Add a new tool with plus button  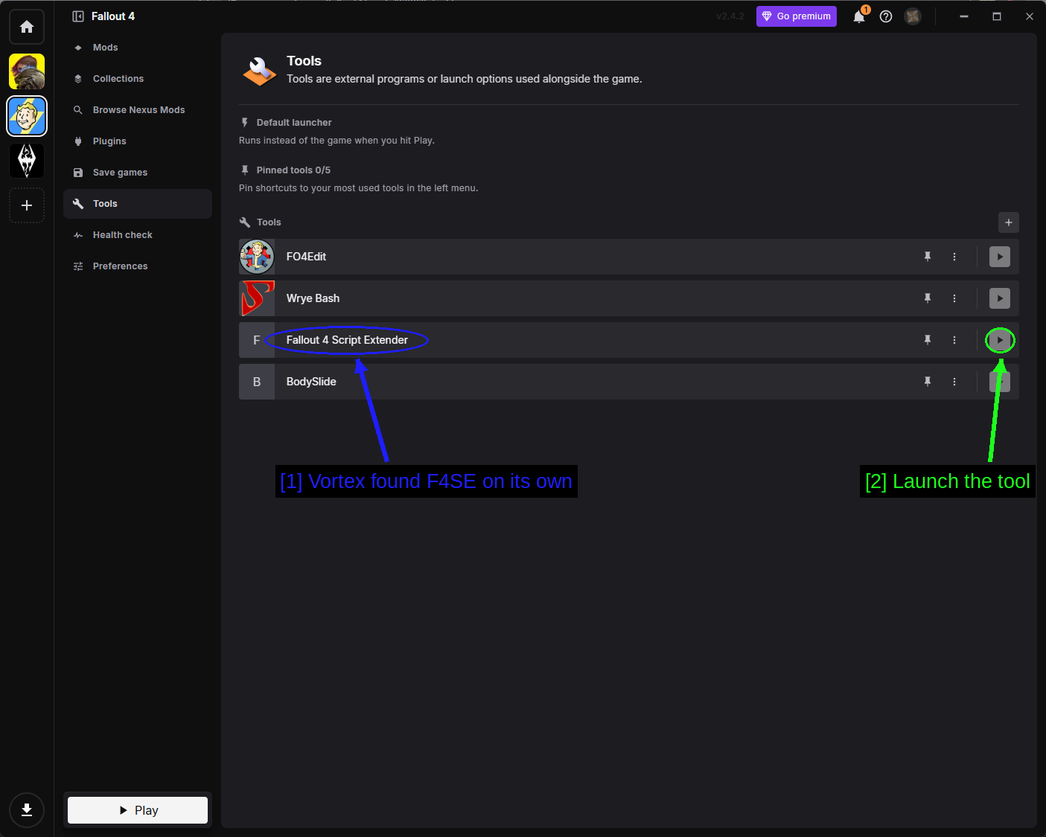(1009, 222)
